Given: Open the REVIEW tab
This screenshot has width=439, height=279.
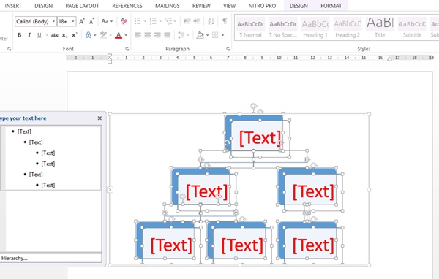Looking at the screenshot, I should point(201,6).
